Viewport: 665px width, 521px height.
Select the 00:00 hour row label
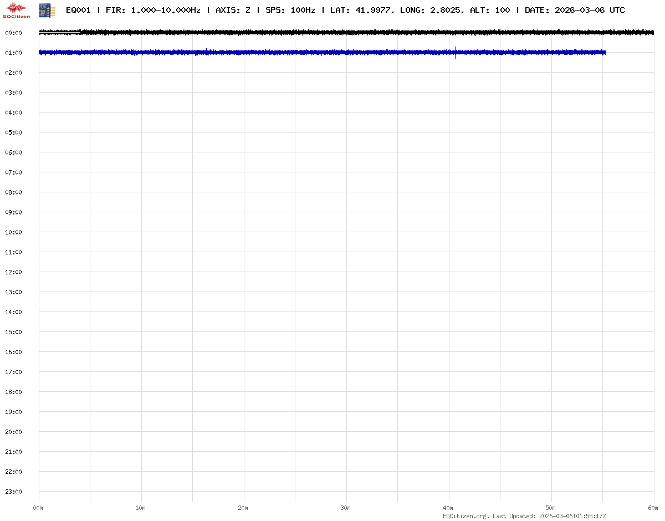(13, 33)
